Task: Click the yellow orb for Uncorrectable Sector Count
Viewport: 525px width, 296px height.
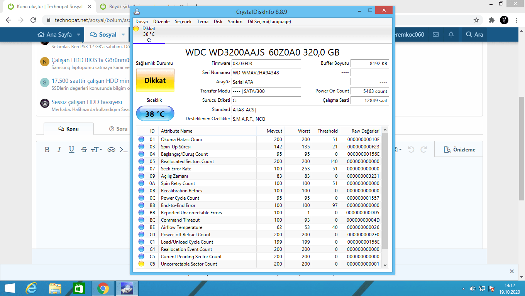Action: click(x=141, y=264)
